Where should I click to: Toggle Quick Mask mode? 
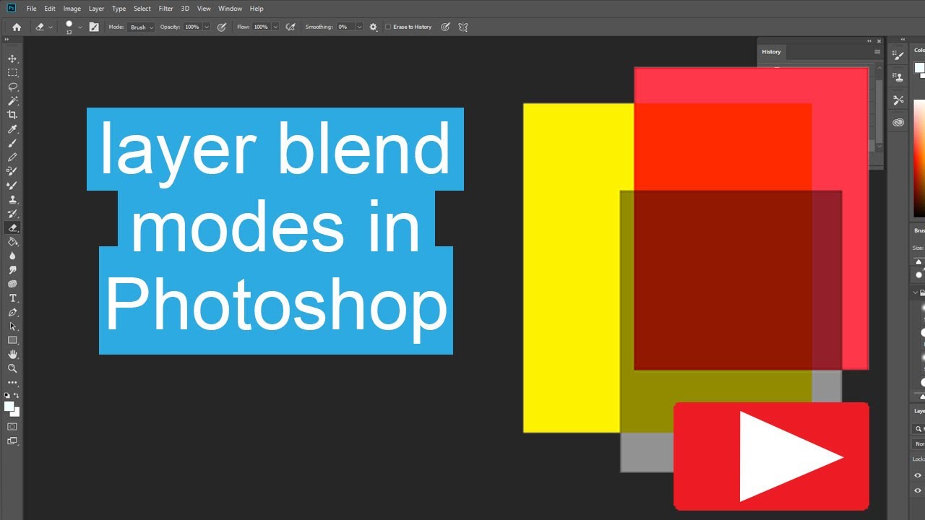tap(12, 427)
